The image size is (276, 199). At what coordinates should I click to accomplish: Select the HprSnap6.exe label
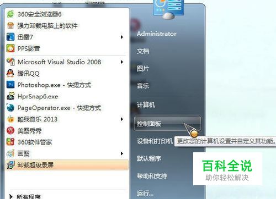pos(38,96)
